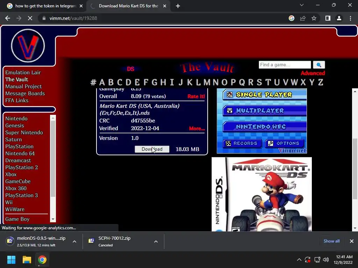Click the systems list scrollbar down arrow
The height and width of the screenshot is (268, 358).
53,219
